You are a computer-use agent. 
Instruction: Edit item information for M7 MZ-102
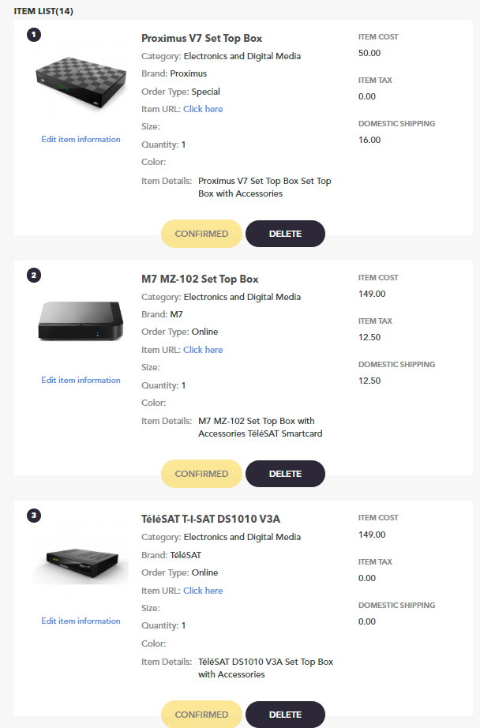coord(81,381)
